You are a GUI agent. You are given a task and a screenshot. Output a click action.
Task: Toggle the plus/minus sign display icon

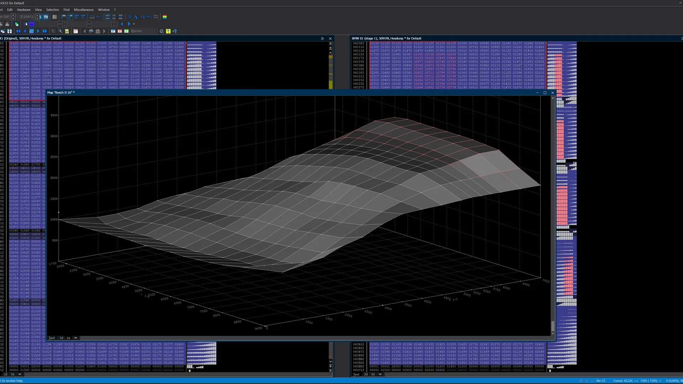coord(99,17)
